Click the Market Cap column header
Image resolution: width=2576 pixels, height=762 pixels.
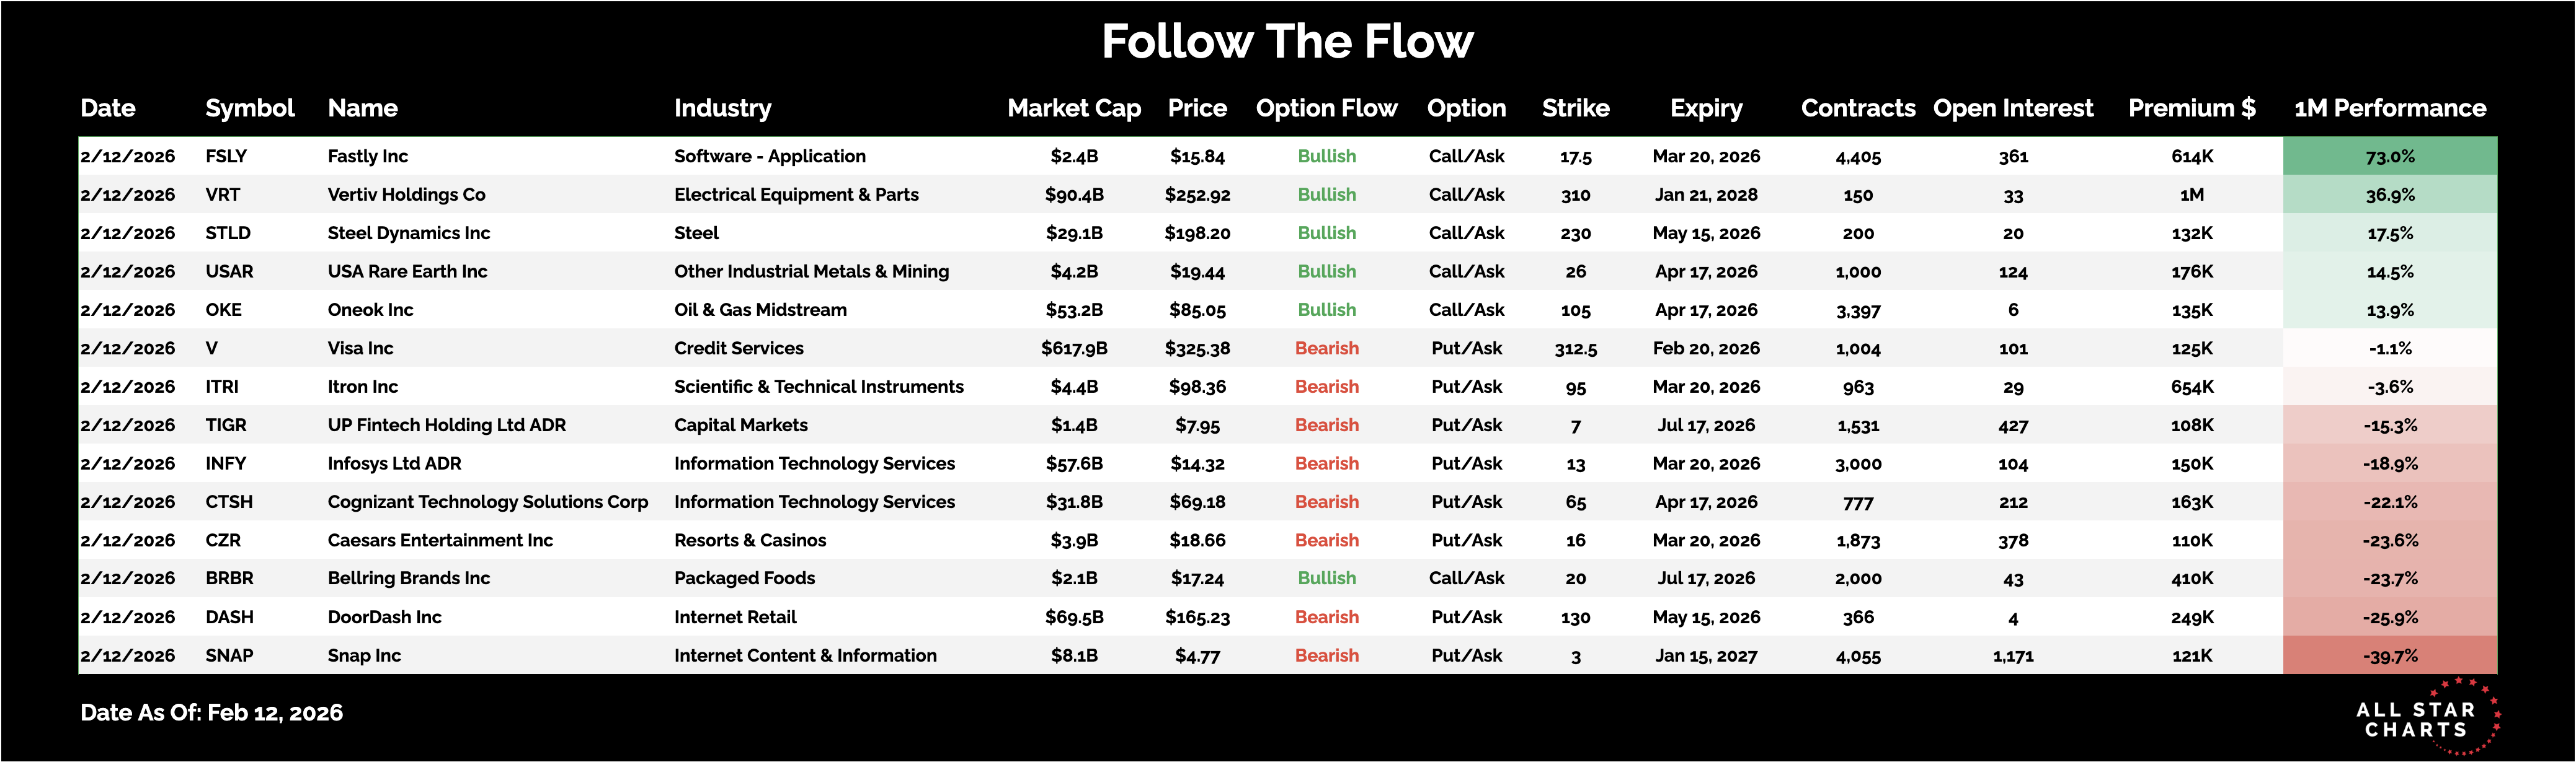pyautogui.click(x=1073, y=108)
